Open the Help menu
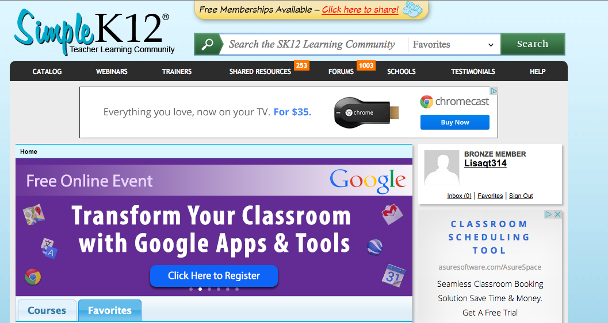 537,72
